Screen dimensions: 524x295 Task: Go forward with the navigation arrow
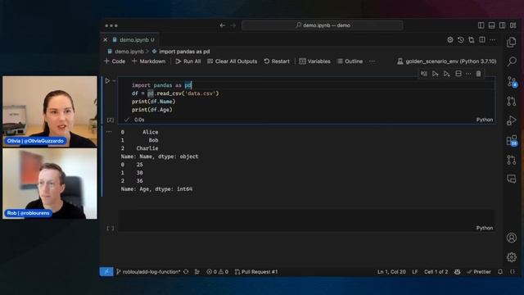(233, 25)
